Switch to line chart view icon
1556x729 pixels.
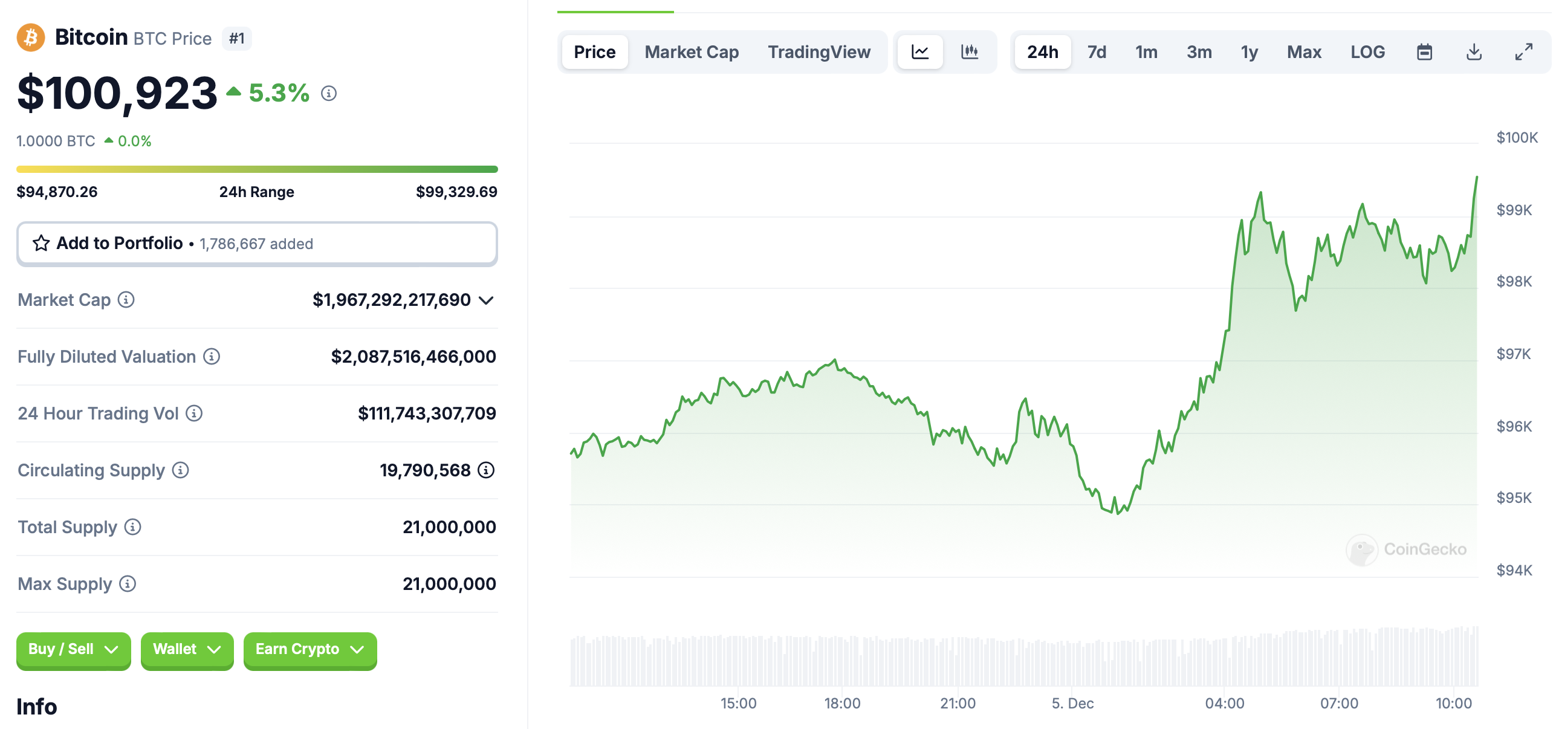pyautogui.click(x=919, y=52)
